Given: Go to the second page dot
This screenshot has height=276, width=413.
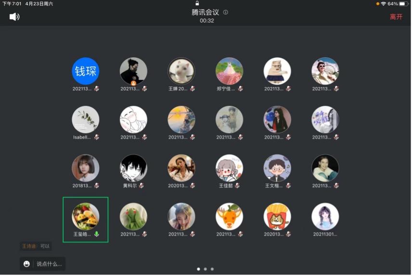Looking at the screenshot, I should [x=206, y=269].
